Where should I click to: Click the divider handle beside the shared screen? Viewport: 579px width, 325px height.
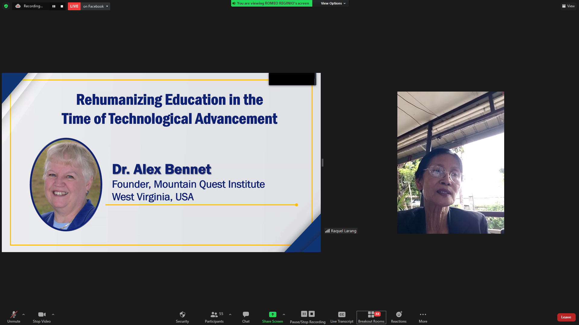(x=323, y=163)
